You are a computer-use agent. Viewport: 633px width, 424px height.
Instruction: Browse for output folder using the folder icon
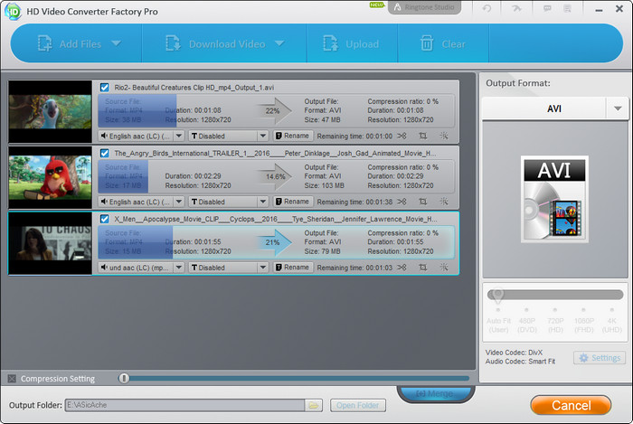[x=313, y=405]
